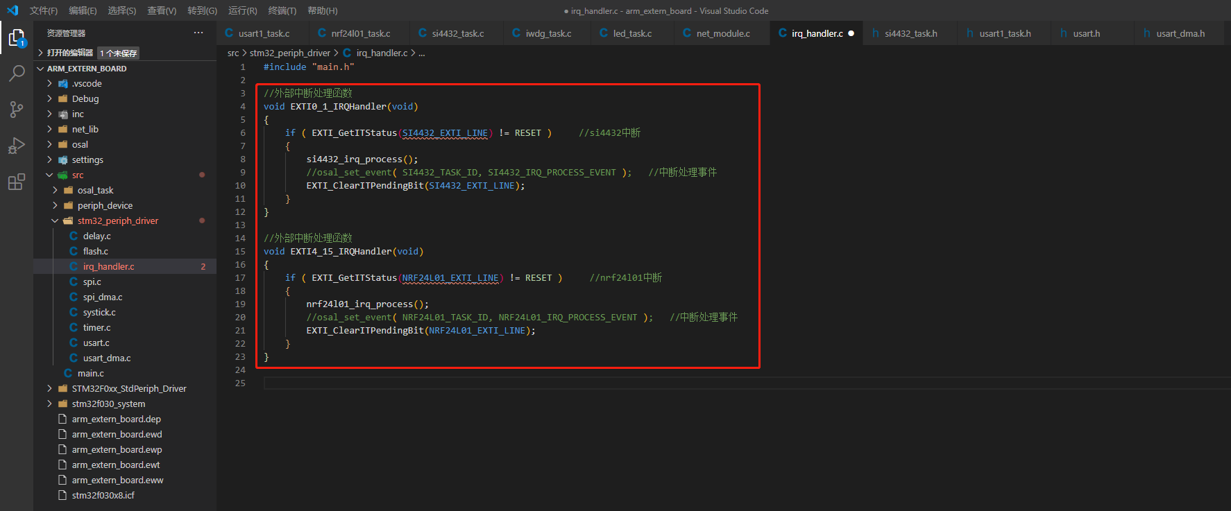Click the VS Code logo icon

(x=12, y=10)
